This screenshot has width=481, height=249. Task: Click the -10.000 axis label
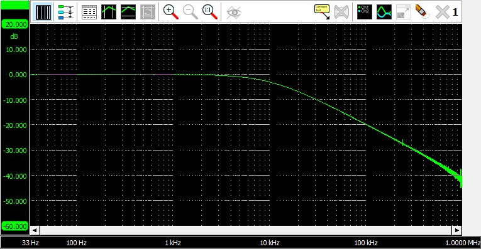[15, 100]
